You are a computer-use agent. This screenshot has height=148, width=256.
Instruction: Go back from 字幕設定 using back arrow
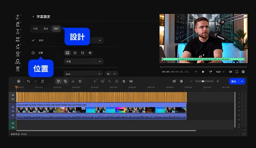[33, 17]
